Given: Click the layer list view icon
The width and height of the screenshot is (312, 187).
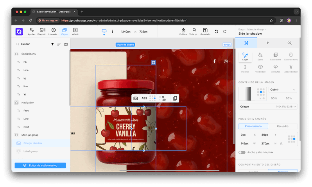Looking at the screenshot, I should tap(66, 44).
